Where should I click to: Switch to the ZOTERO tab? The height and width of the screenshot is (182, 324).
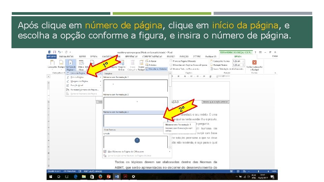click(197, 57)
